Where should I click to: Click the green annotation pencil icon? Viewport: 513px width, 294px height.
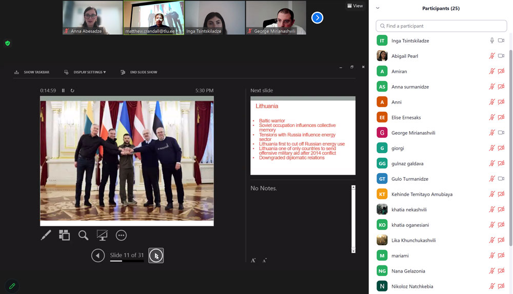(x=12, y=286)
